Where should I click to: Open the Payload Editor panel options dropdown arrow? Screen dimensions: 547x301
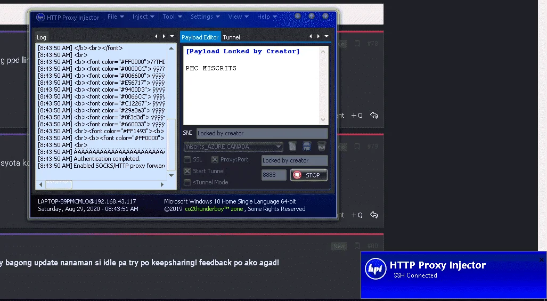coord(326,36)
